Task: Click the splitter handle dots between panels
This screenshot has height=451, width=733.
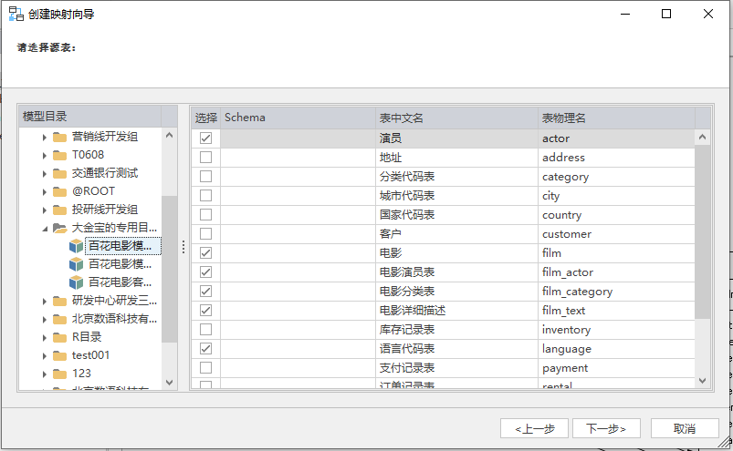Action: [183, 247]
